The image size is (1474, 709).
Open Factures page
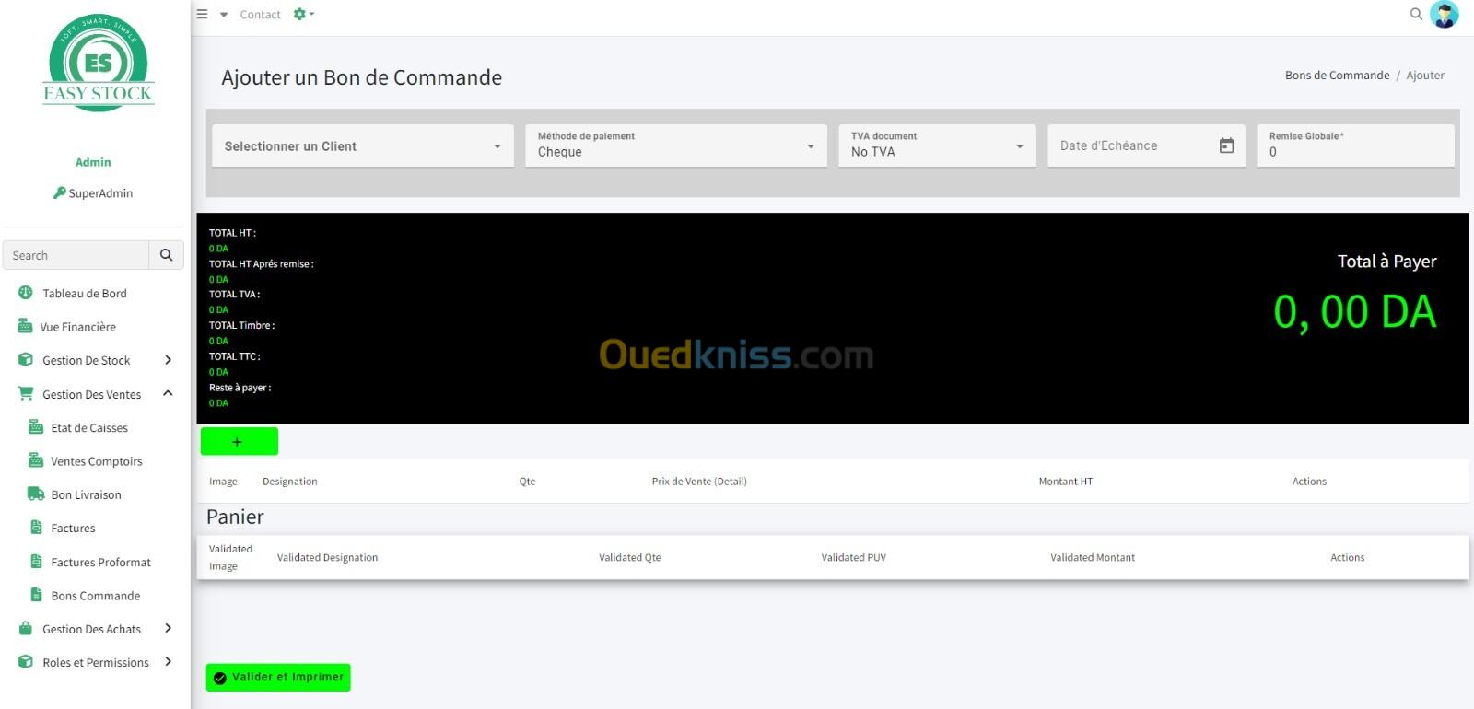pyautogui.click(x=73, y=529)
